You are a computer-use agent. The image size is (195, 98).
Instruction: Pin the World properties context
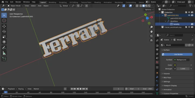coord(192,40)
